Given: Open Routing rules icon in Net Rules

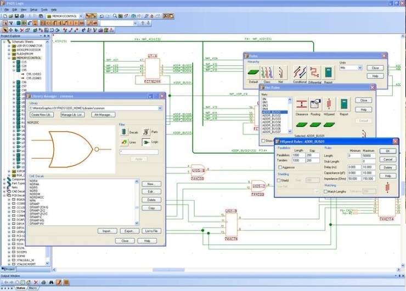Looking at the screenshot, I should (315, 104).
